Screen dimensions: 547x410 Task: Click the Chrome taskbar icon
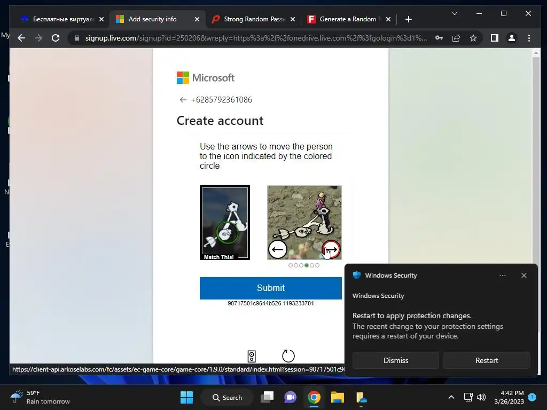click(x=314, y=397)
